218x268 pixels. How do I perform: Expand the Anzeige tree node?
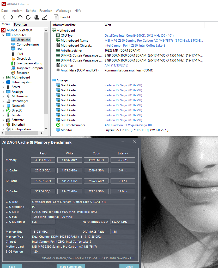(3, 92)
